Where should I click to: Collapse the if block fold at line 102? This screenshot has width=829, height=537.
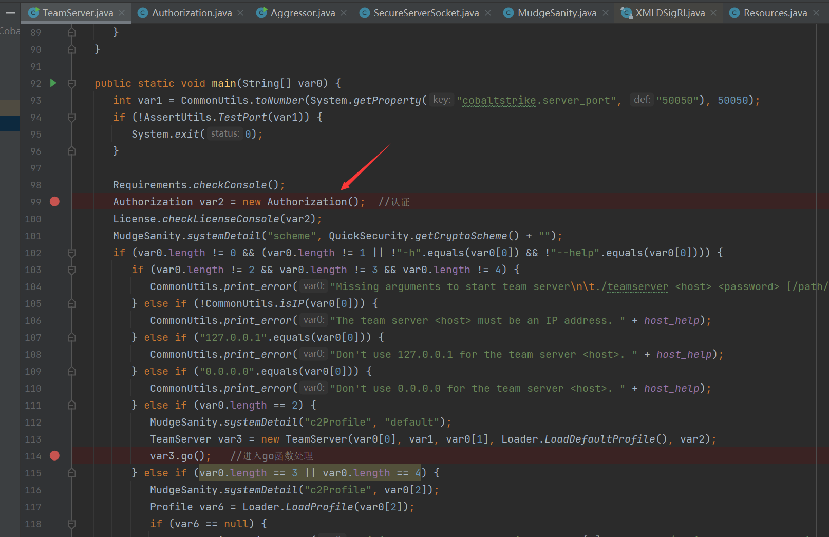click(72, 253)
